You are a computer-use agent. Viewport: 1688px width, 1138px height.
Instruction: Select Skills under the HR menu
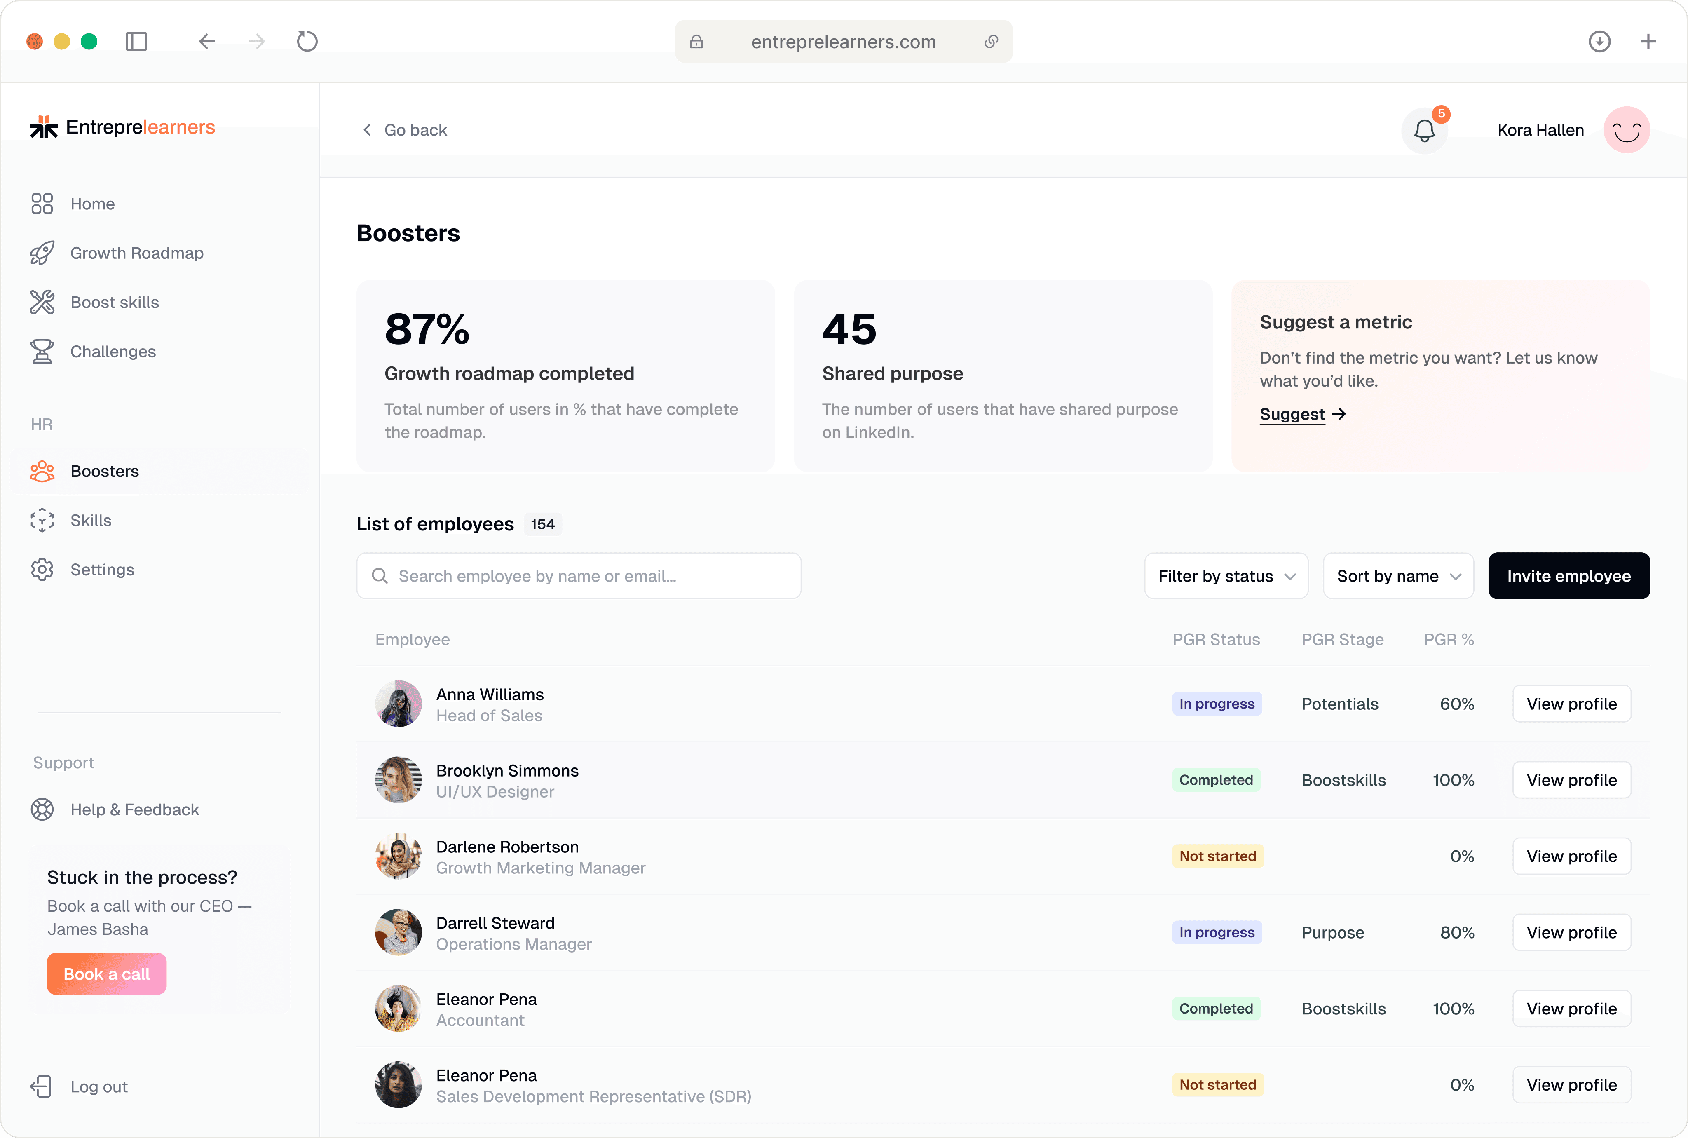coord(91,521)
